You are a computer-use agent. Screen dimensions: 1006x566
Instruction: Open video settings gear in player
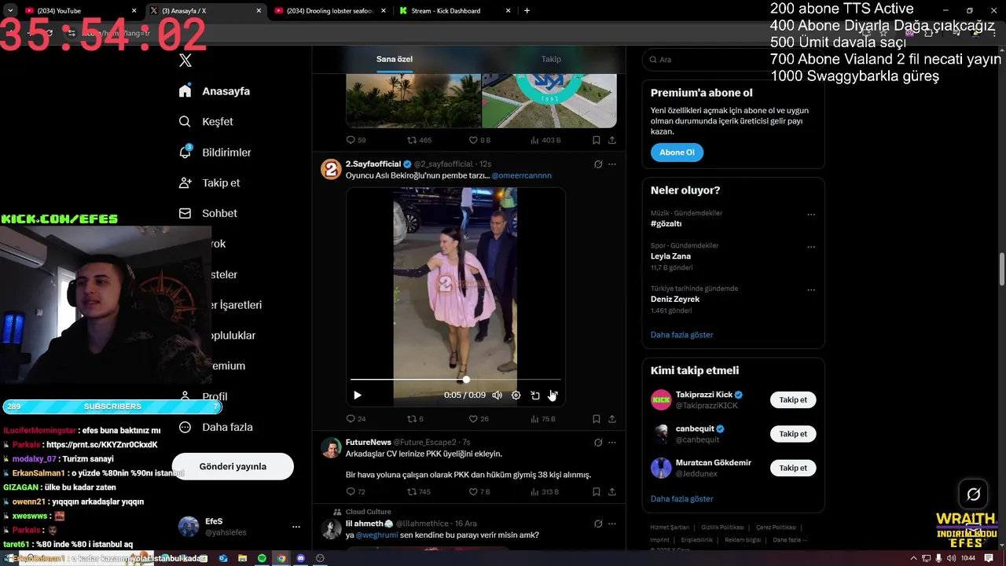pos(516,395)
